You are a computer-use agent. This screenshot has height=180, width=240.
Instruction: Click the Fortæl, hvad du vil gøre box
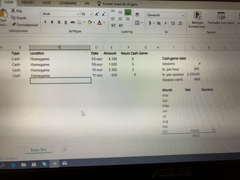click(x=120, y=4)
